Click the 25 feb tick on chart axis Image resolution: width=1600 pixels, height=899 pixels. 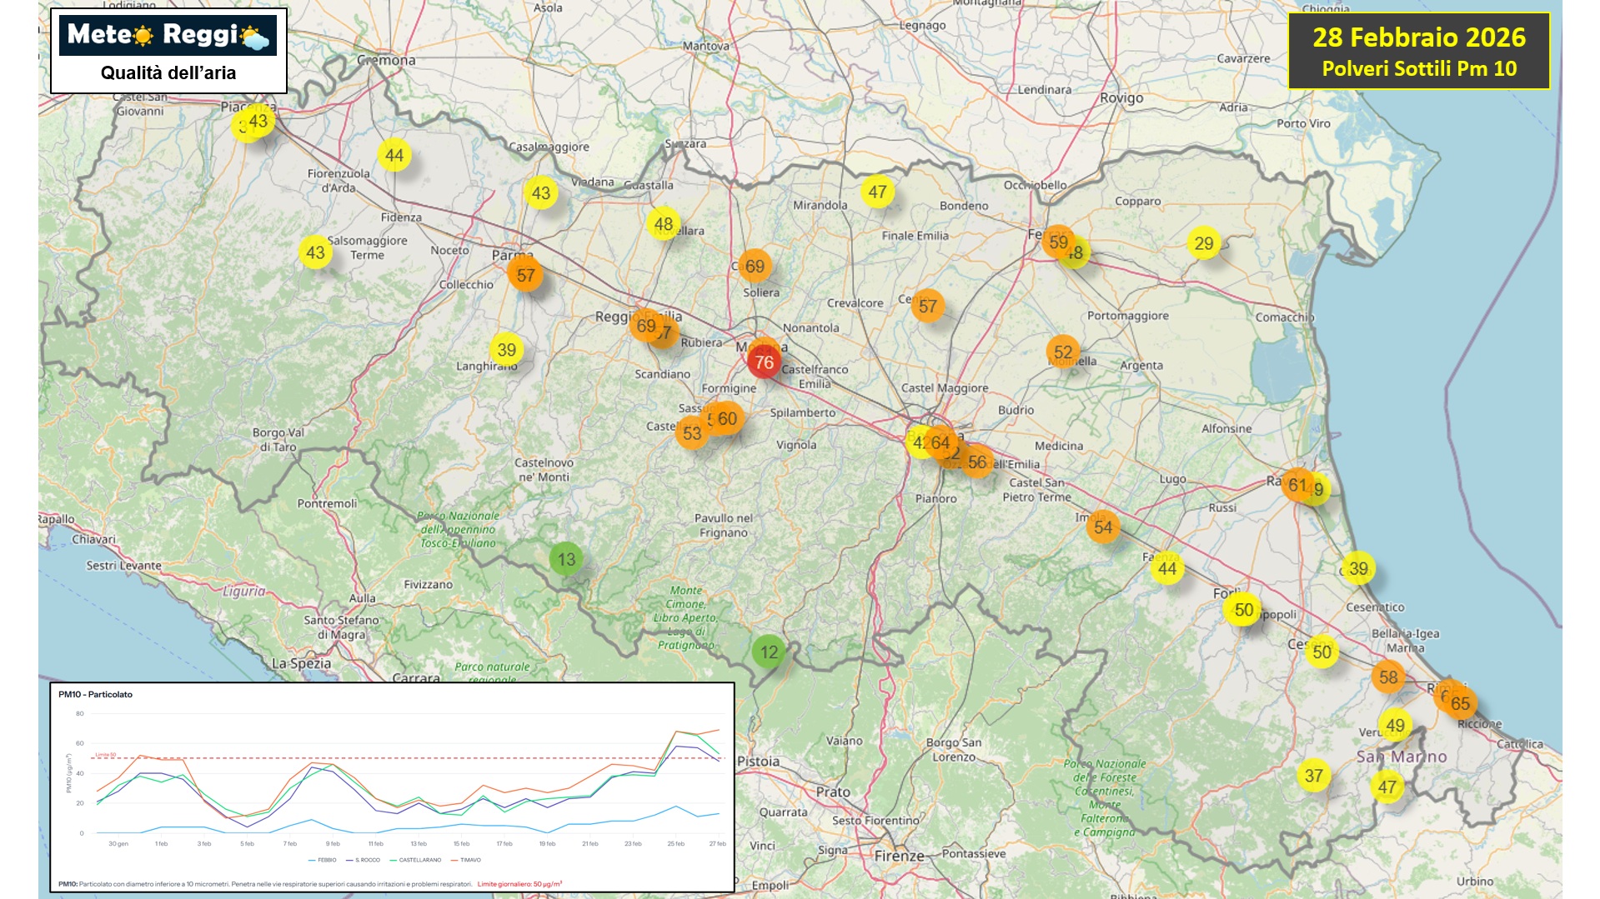click(x=675, y=844)
